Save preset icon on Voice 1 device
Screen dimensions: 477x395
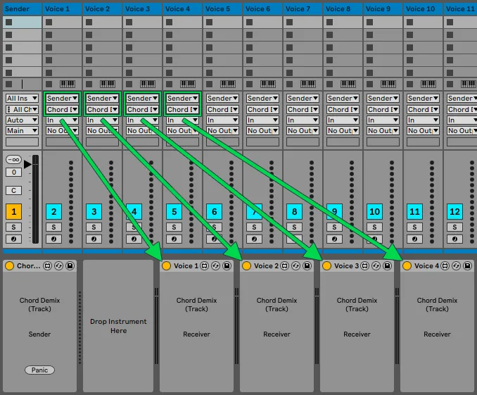227,266
